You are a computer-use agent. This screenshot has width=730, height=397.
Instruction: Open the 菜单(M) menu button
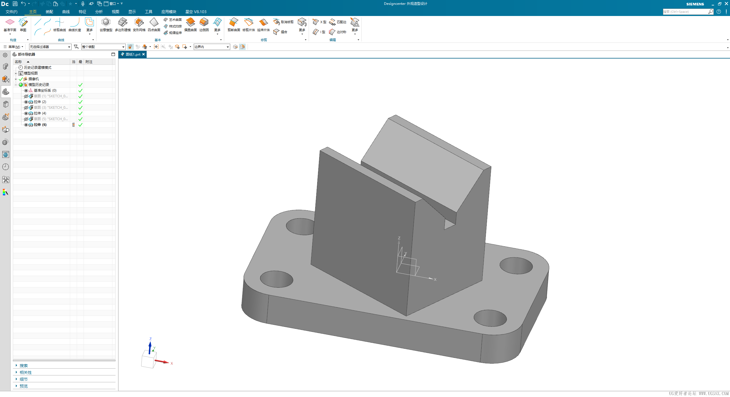[x=13, y=47]
